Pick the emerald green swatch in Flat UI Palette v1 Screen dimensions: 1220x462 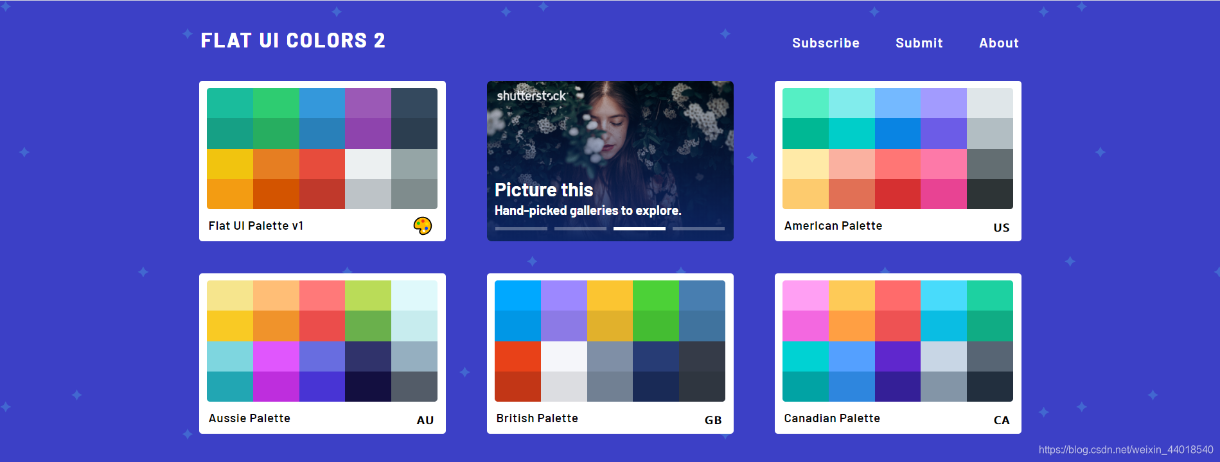click(x=276, y=103)
